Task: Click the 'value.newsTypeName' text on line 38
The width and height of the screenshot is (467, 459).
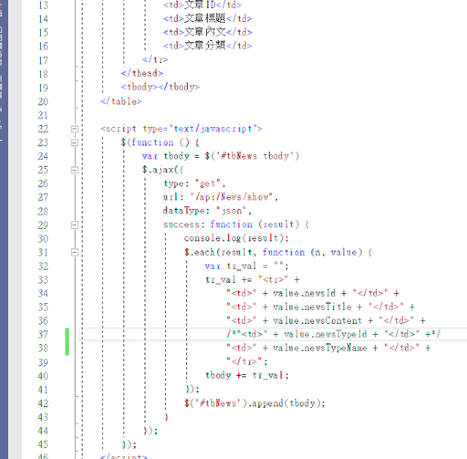Action: point(320,348)
